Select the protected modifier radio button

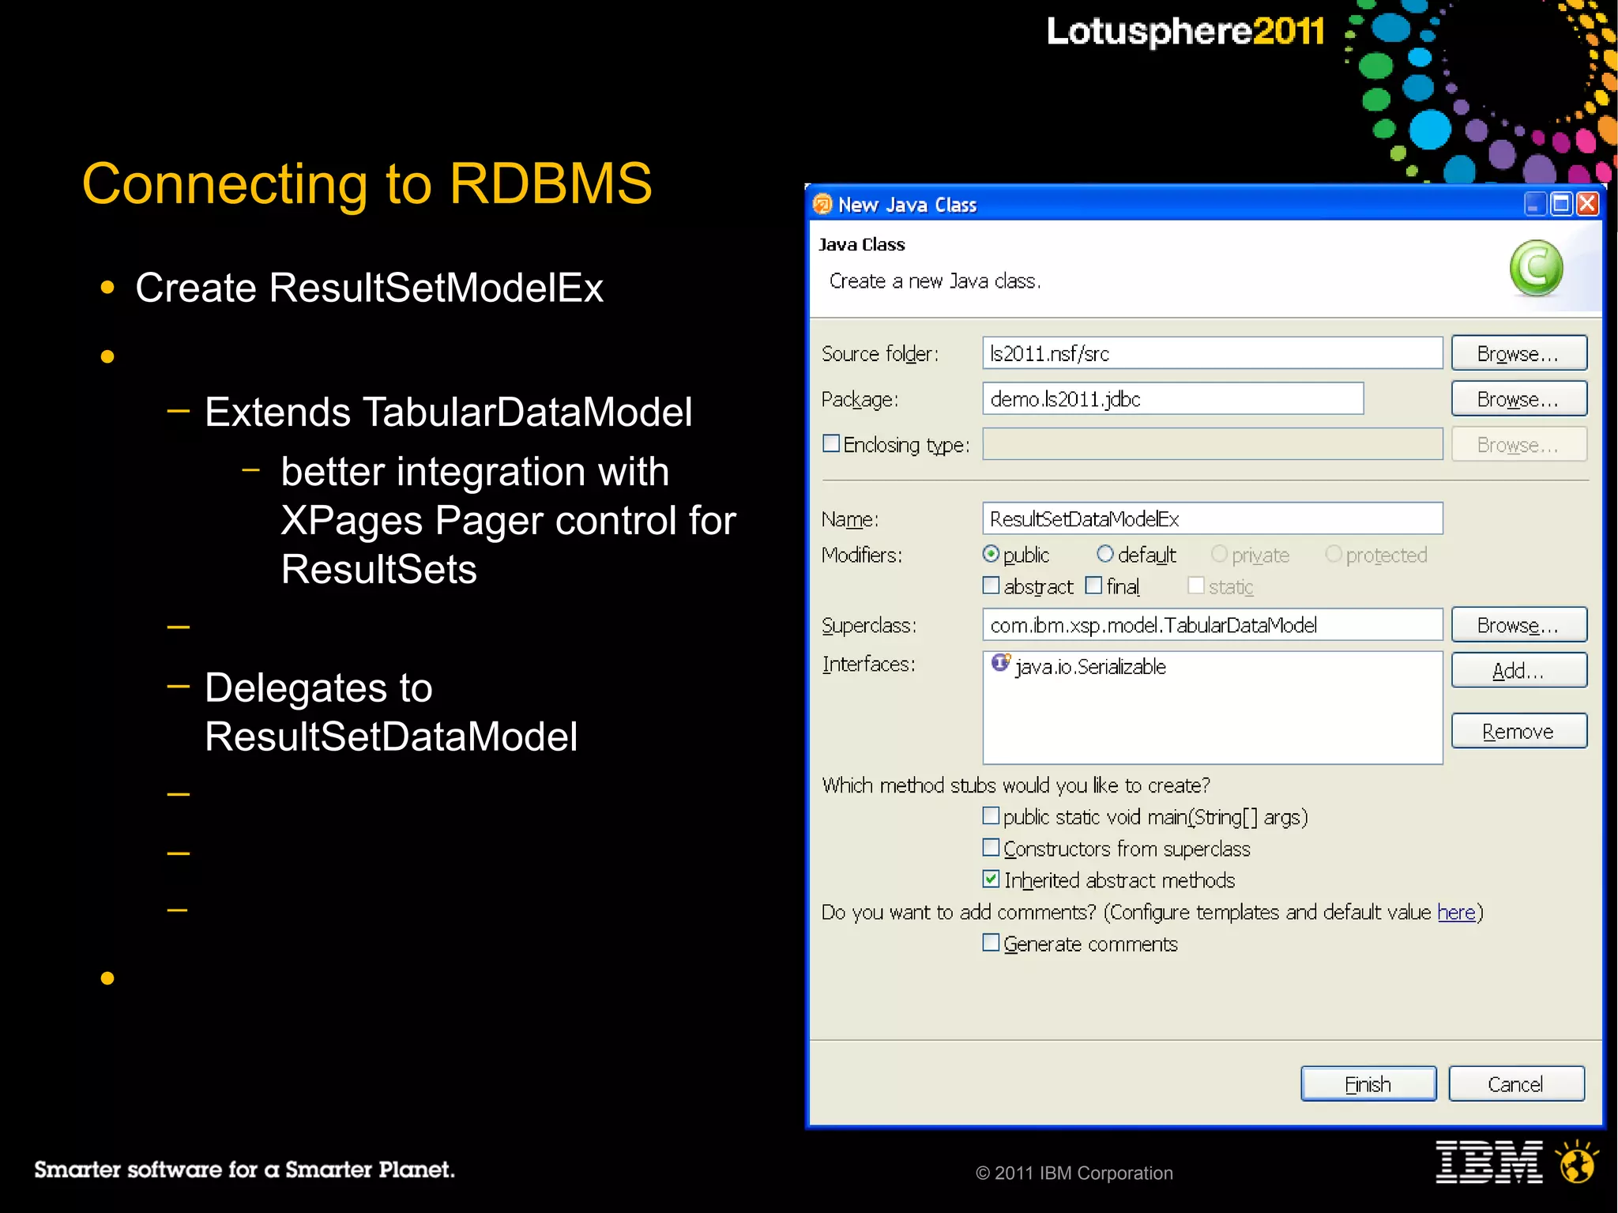coord(1334,554)
